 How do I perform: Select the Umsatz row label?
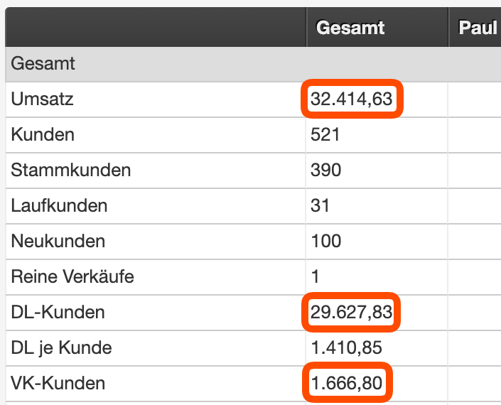tap(42, 99)
